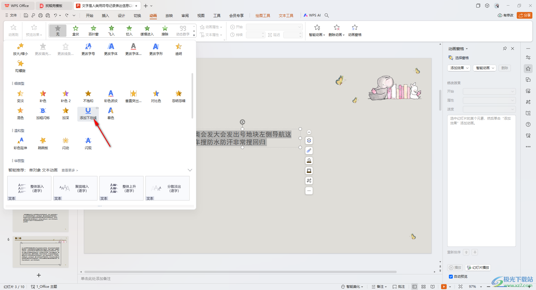Open the 动画窗格 toolbar button
Screen dimensions: 536x290
pyautogui.click(x=355, y=30)
